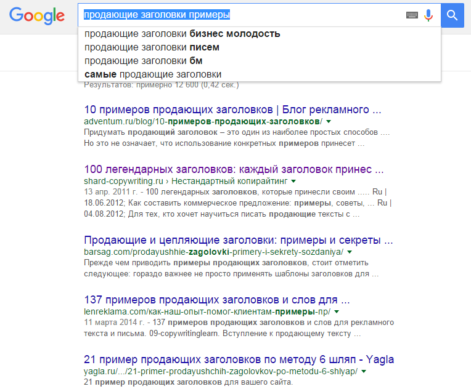Open '21 пример продающих заголовков' Yagla result
471x389 pixels.
tap(239, 359)
